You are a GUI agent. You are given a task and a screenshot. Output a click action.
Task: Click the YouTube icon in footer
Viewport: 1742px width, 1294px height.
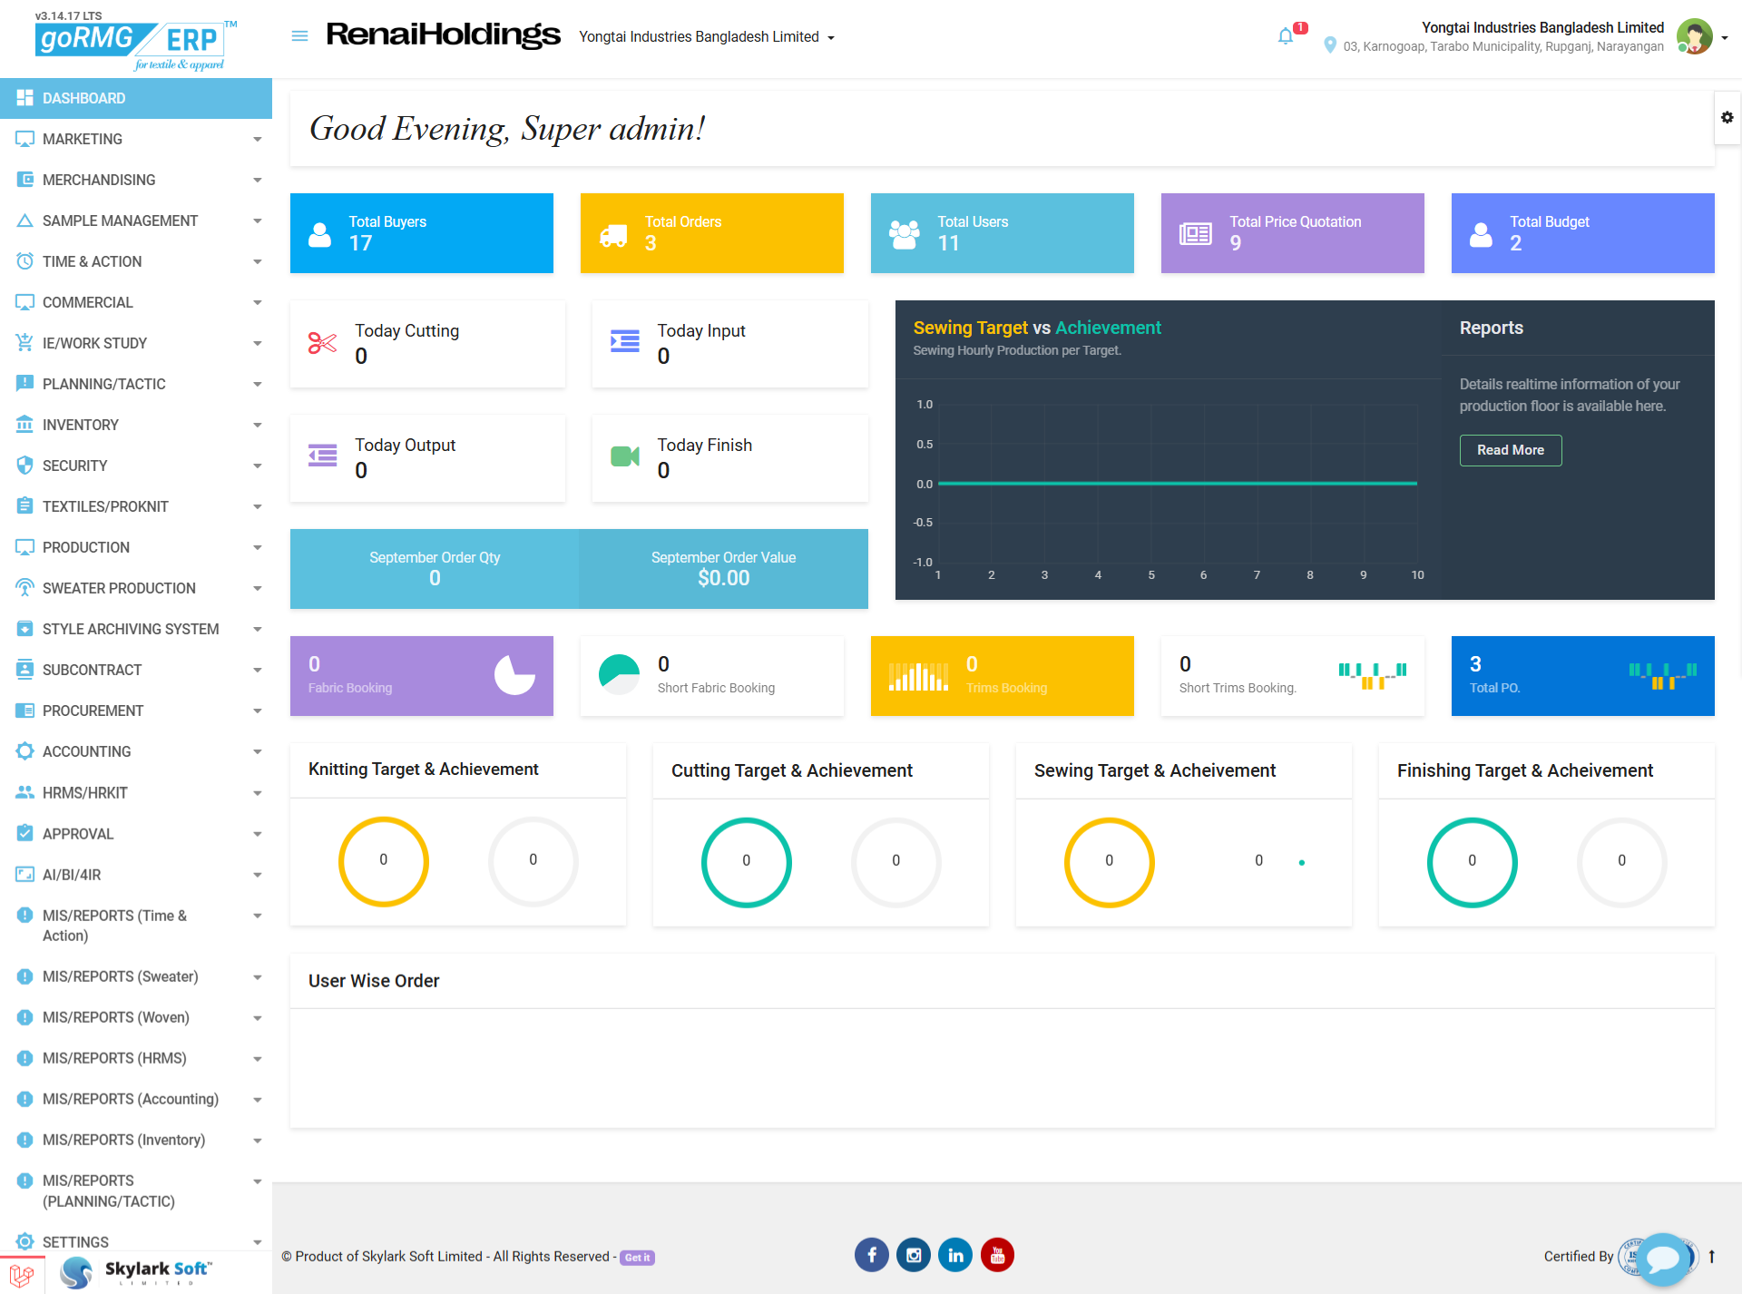pos(997,1255)
